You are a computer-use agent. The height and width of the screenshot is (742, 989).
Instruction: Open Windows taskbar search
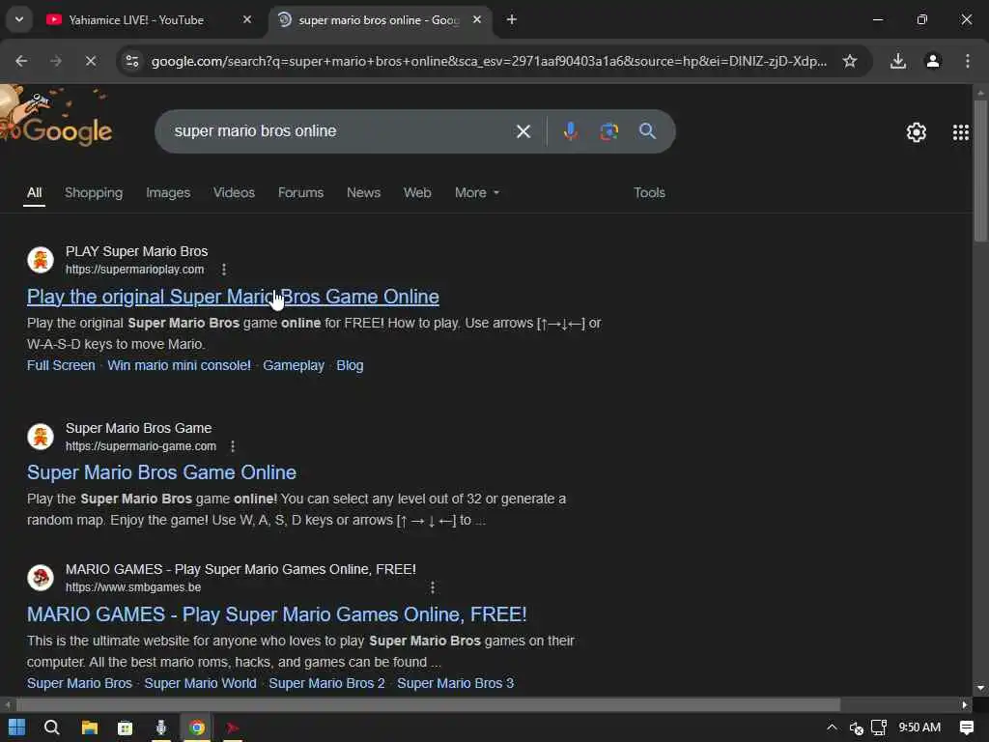coord(52,728)
